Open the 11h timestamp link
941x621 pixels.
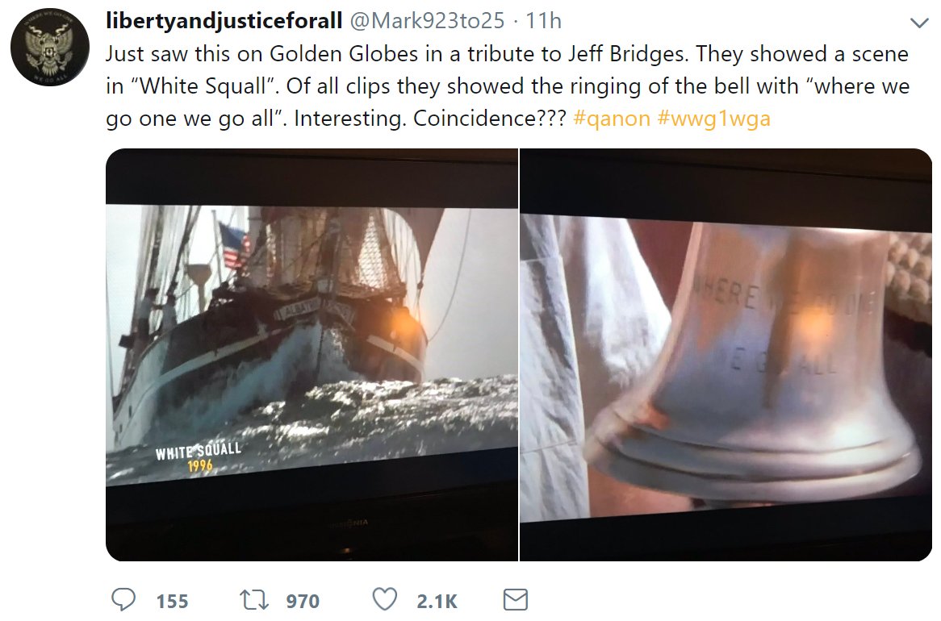click(x=544, y=20)
